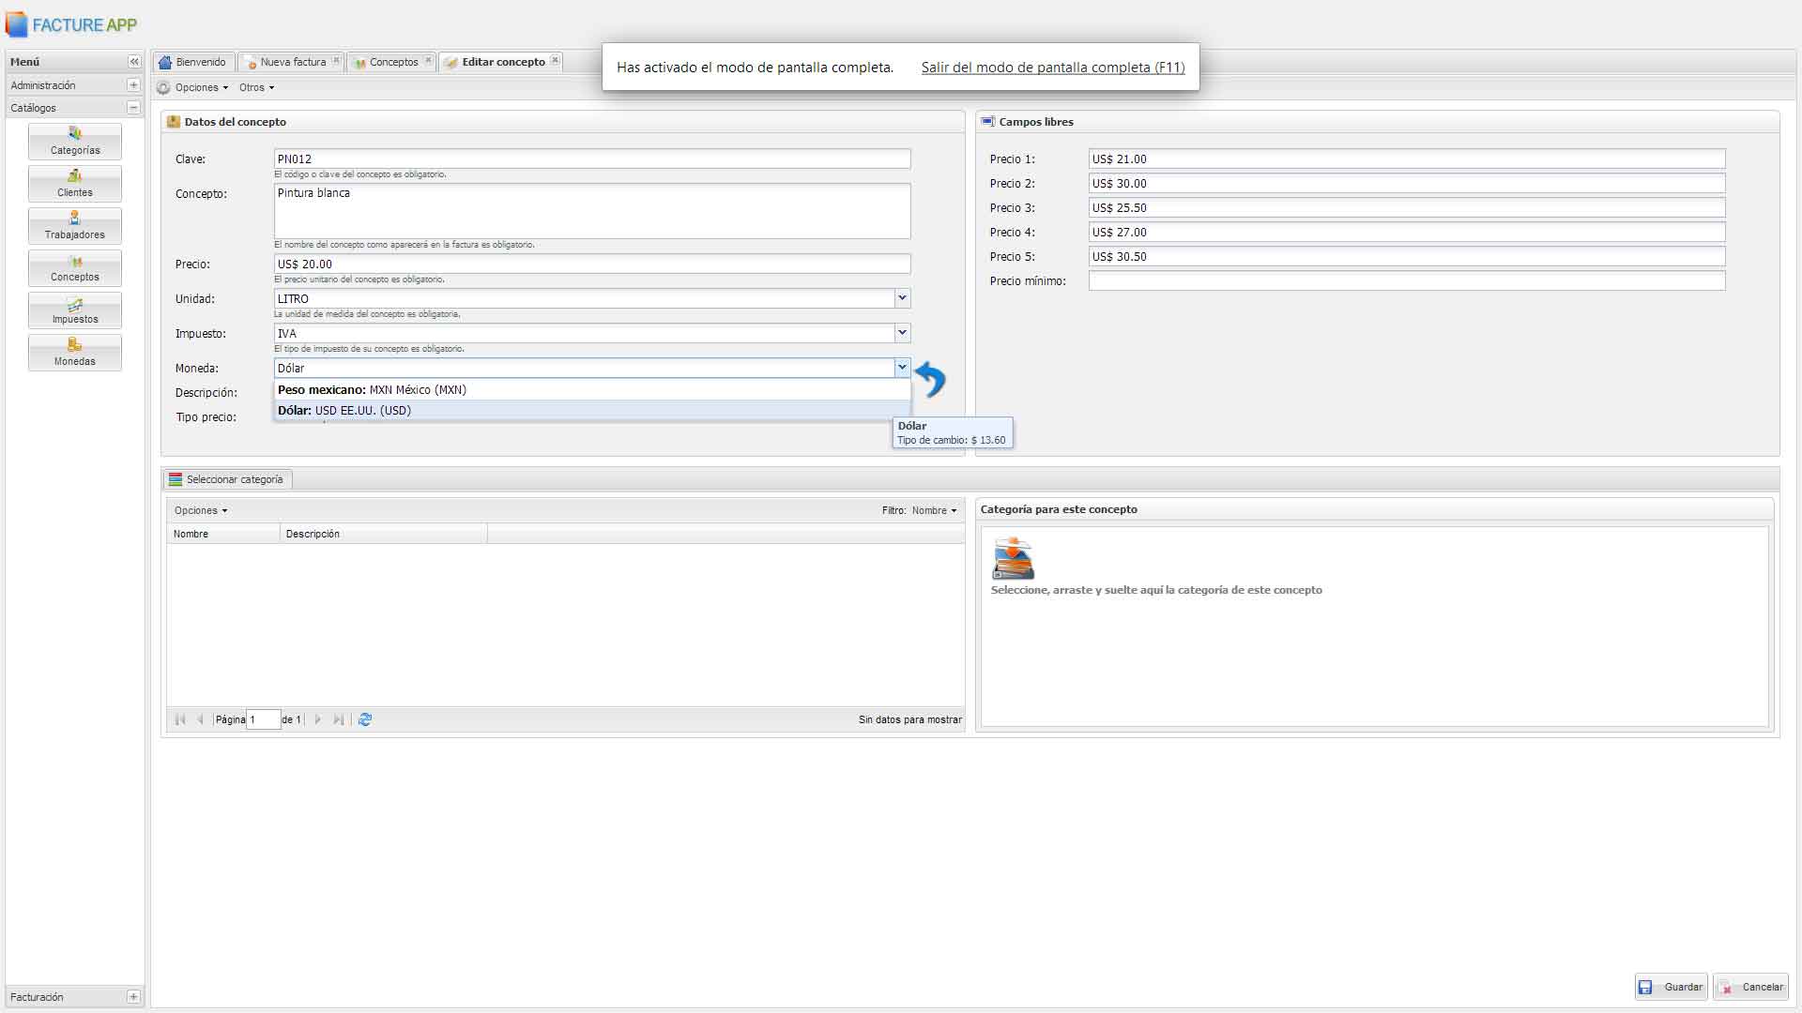Collapse the Menú sidebar panel
The height and width of the screenshot is (1013, 1802).
tap(134, 62)
